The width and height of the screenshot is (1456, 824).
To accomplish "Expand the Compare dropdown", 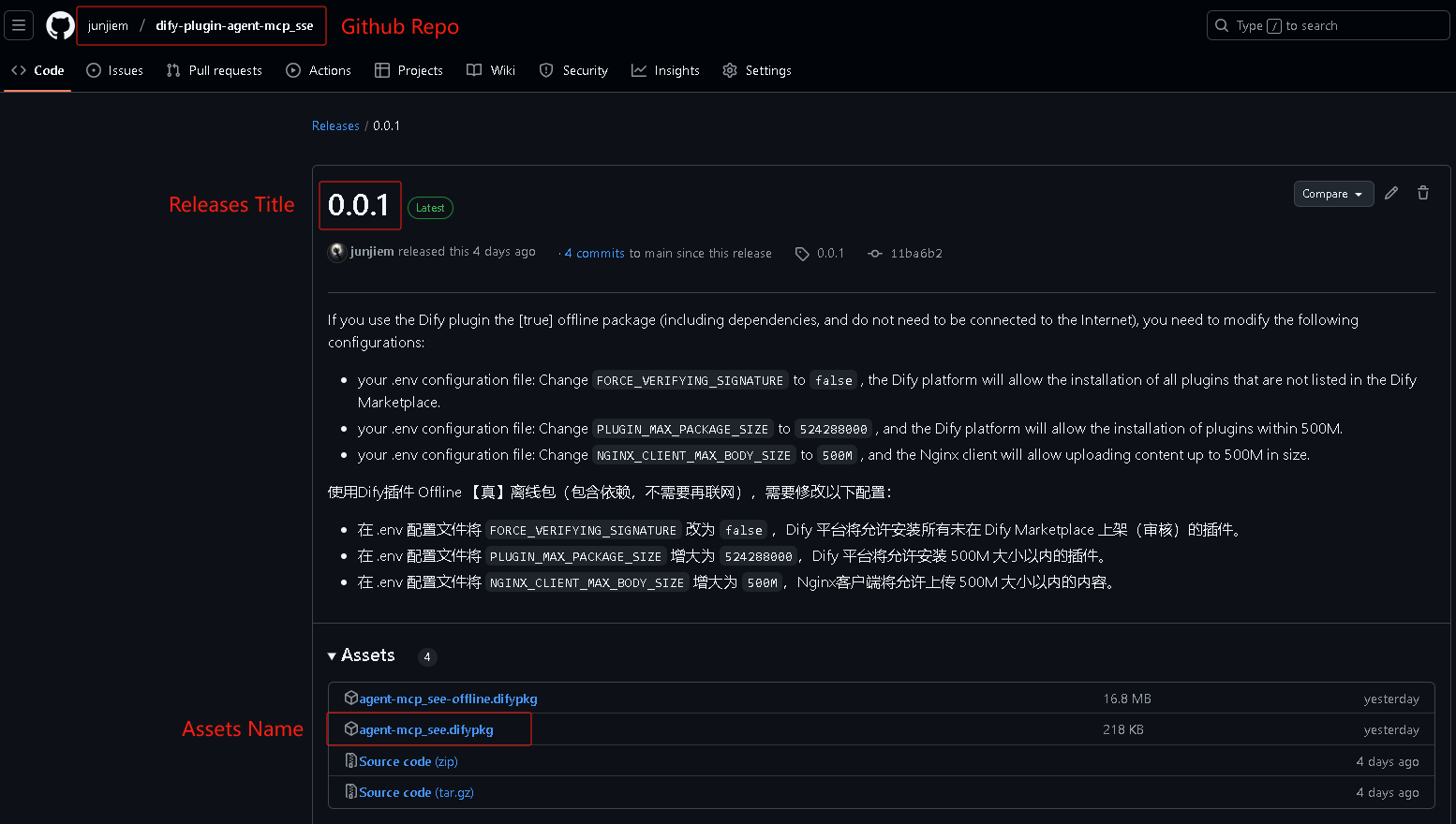I will (1333, 194).
